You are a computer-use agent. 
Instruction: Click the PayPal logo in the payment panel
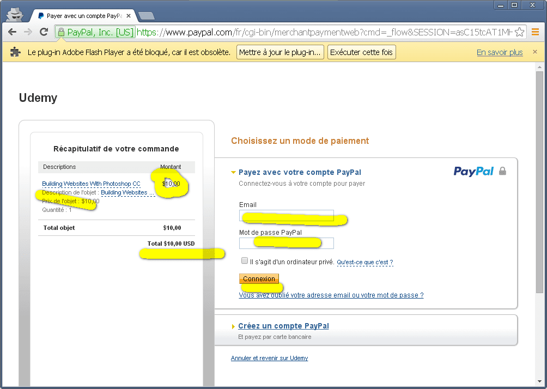click(x=473, y=171)
